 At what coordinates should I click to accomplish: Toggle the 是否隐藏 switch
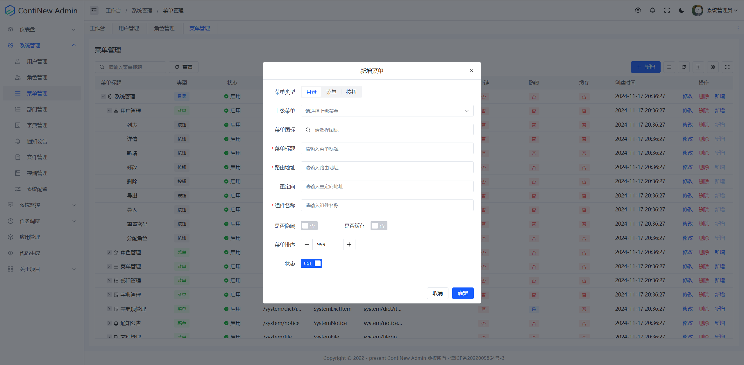tap(309, 226)
